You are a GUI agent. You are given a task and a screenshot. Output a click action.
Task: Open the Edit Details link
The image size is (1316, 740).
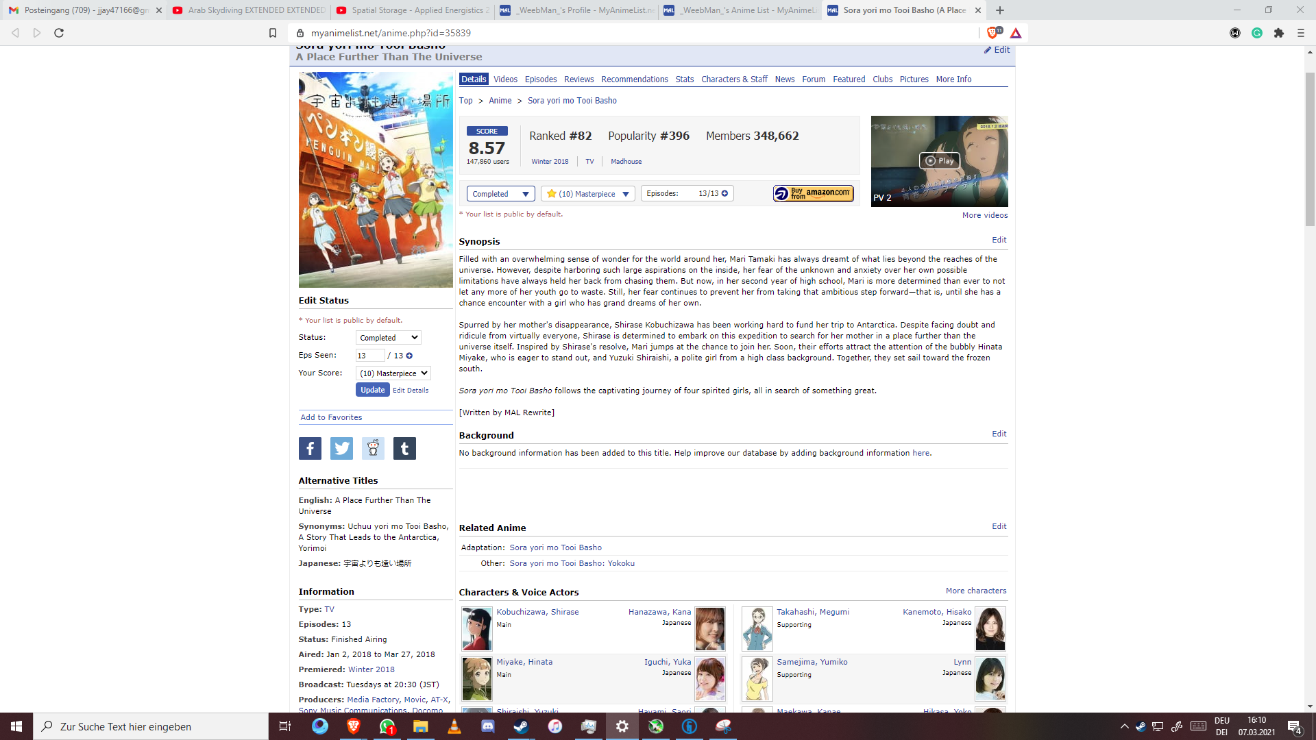411,391
